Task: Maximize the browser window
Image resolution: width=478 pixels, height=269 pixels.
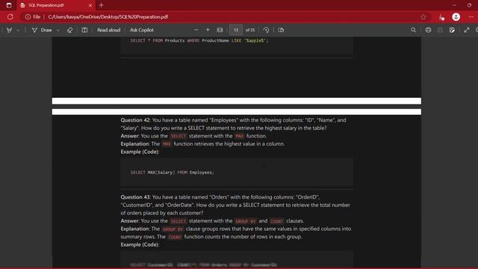Action: coord(470,5)
